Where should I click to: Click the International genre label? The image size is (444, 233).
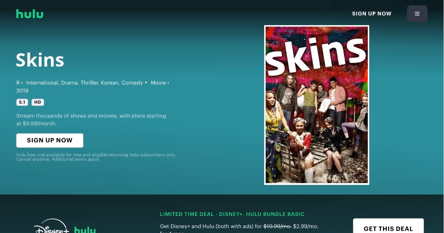click(x=43, y=83)
